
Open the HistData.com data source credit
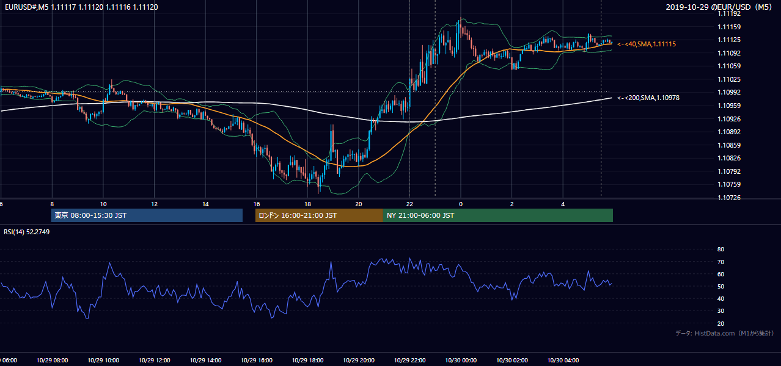[x=724, y=333]
